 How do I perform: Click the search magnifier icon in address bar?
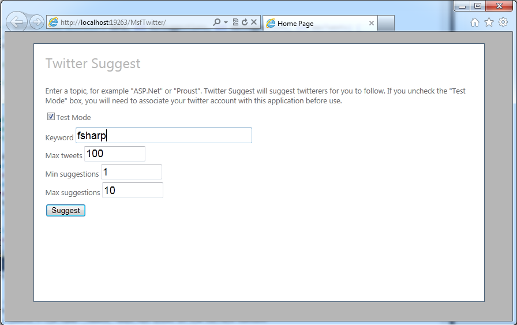217,23
